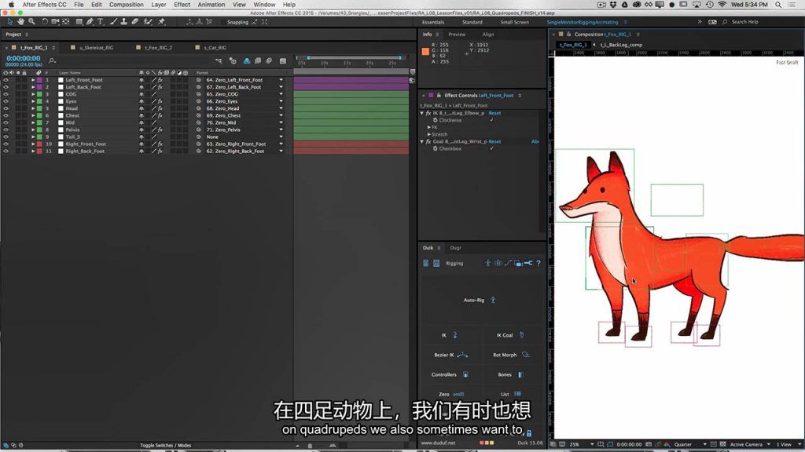This screenshot has height=452, width=805.
Task: Click the timeline current timecode 0:00:00:00
Action: [x=23, y=58]
